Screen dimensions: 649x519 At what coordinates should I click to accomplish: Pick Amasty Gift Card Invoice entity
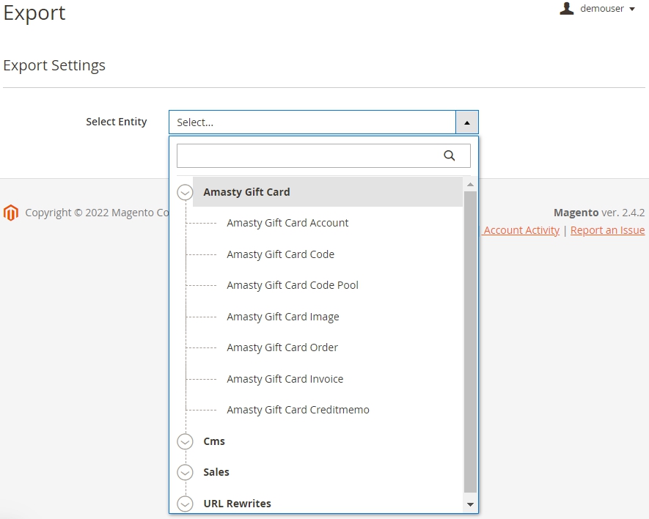coord(285,379)
